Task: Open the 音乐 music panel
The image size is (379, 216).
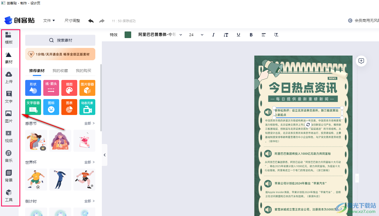Action: pyautogui.click(x=9, y=156)
